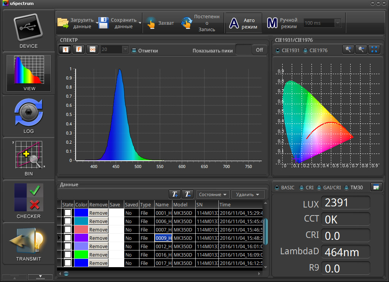
Task: Enable the Отметки checkbox
Action: [134, 51]
